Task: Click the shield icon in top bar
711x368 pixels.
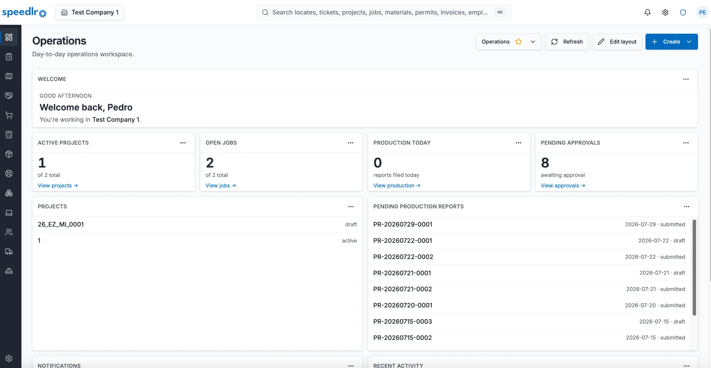Action: [x=683, y=12]
